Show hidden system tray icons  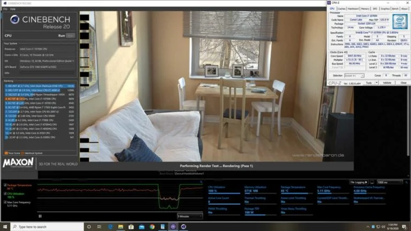pos(368,227)
